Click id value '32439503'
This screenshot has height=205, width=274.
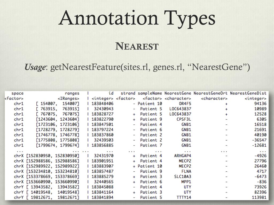104,140
